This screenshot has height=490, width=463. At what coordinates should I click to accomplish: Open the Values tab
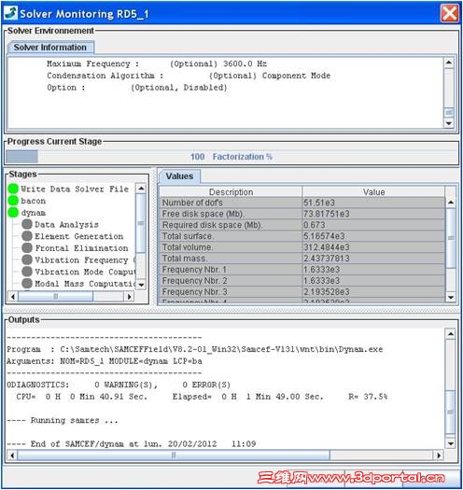[179, 176]
